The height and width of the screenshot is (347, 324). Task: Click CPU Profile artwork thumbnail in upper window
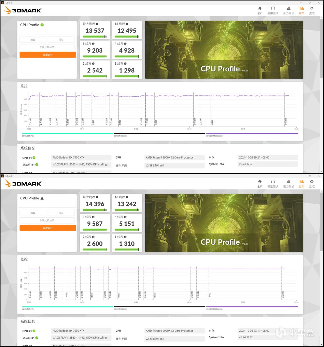pos(224,50)
